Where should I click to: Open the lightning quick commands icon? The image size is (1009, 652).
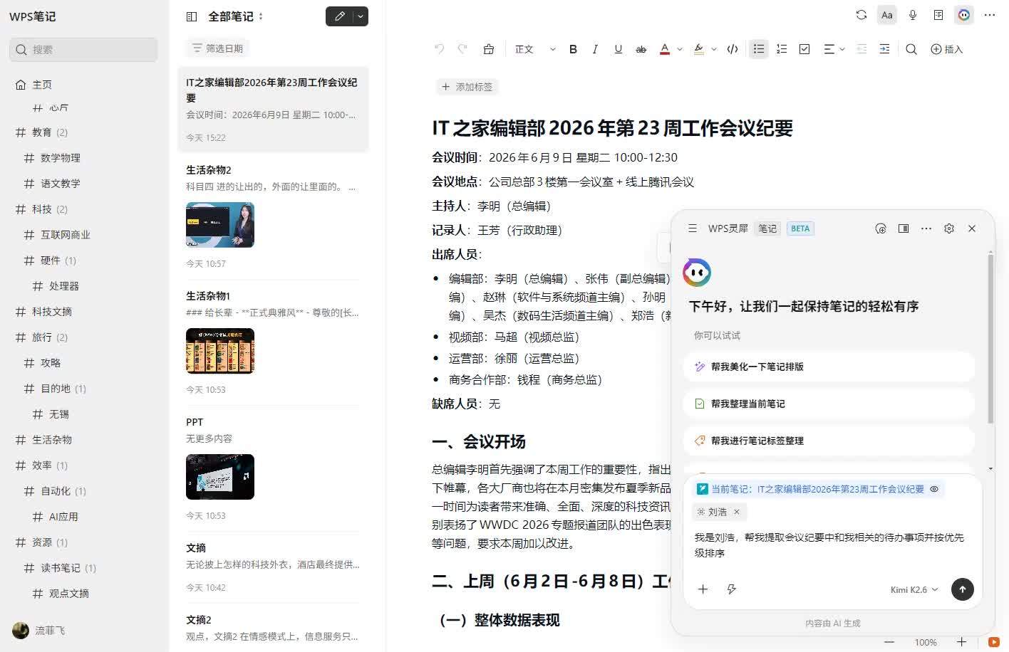731,589
